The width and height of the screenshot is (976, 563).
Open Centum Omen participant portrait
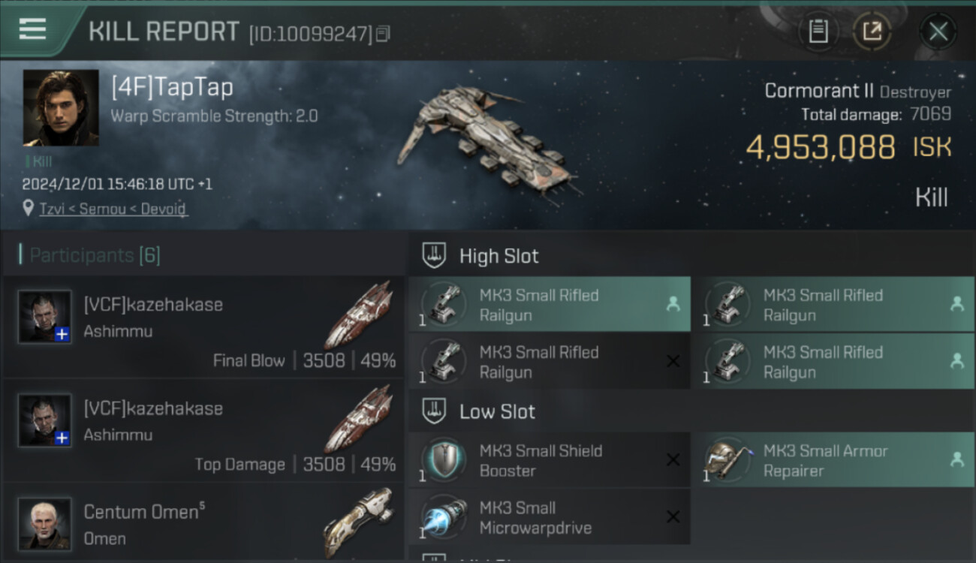click(x=45, y=523)
